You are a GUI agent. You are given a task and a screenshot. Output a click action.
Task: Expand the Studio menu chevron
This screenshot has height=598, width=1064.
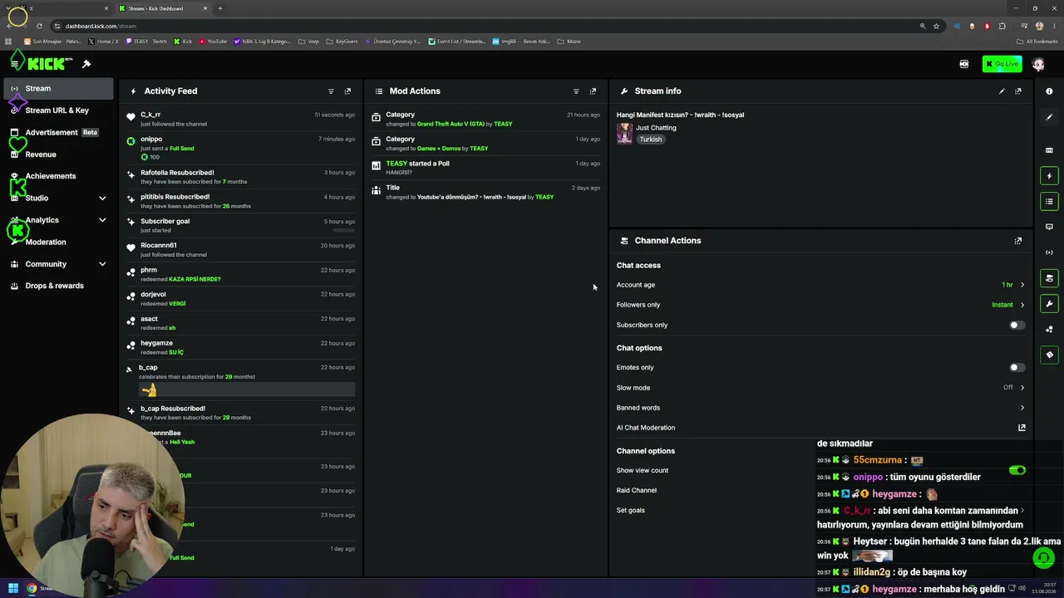[x=102, y=198]
